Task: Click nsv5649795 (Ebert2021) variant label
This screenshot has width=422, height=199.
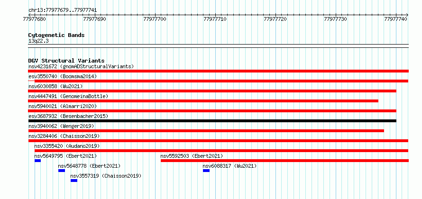Action: pos(65,156)
